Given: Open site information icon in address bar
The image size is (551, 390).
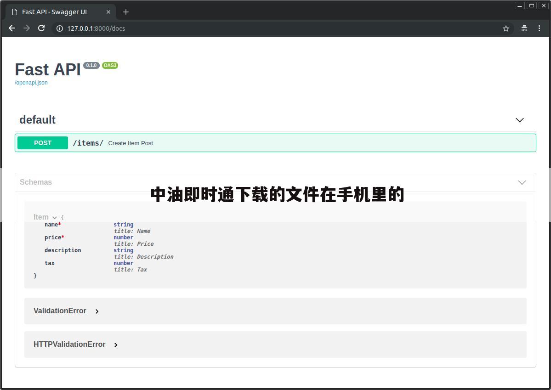Looking at the screenshot, I should [60, 28].
